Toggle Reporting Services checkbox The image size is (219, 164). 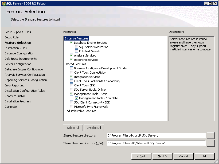71,60
